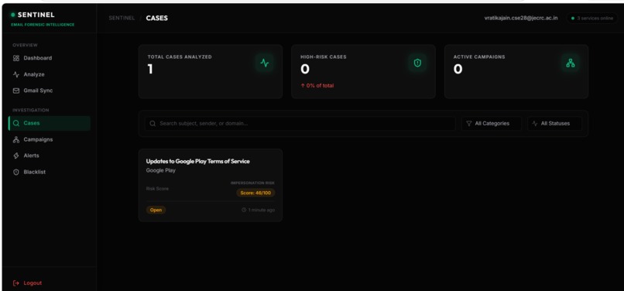Click the Risk Score label

pos(157,189)
